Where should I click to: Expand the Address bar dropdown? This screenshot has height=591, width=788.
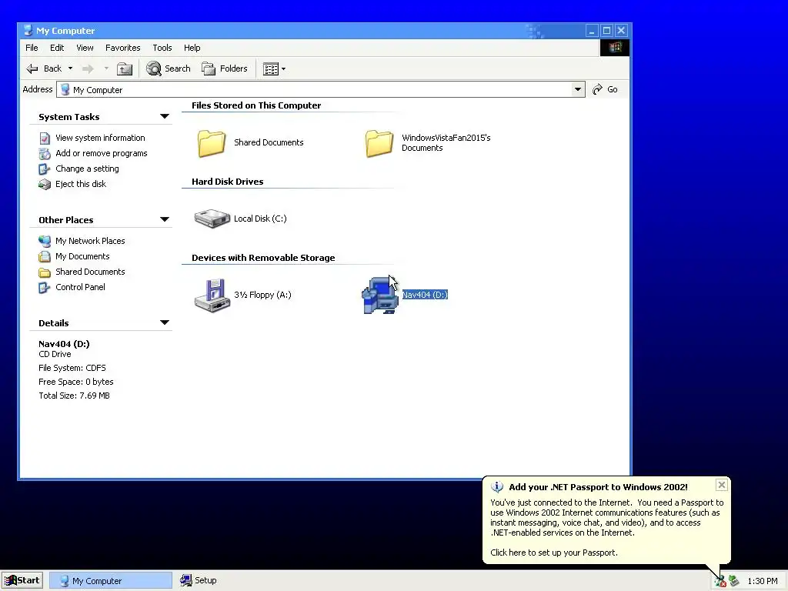[x=578, y=89]
